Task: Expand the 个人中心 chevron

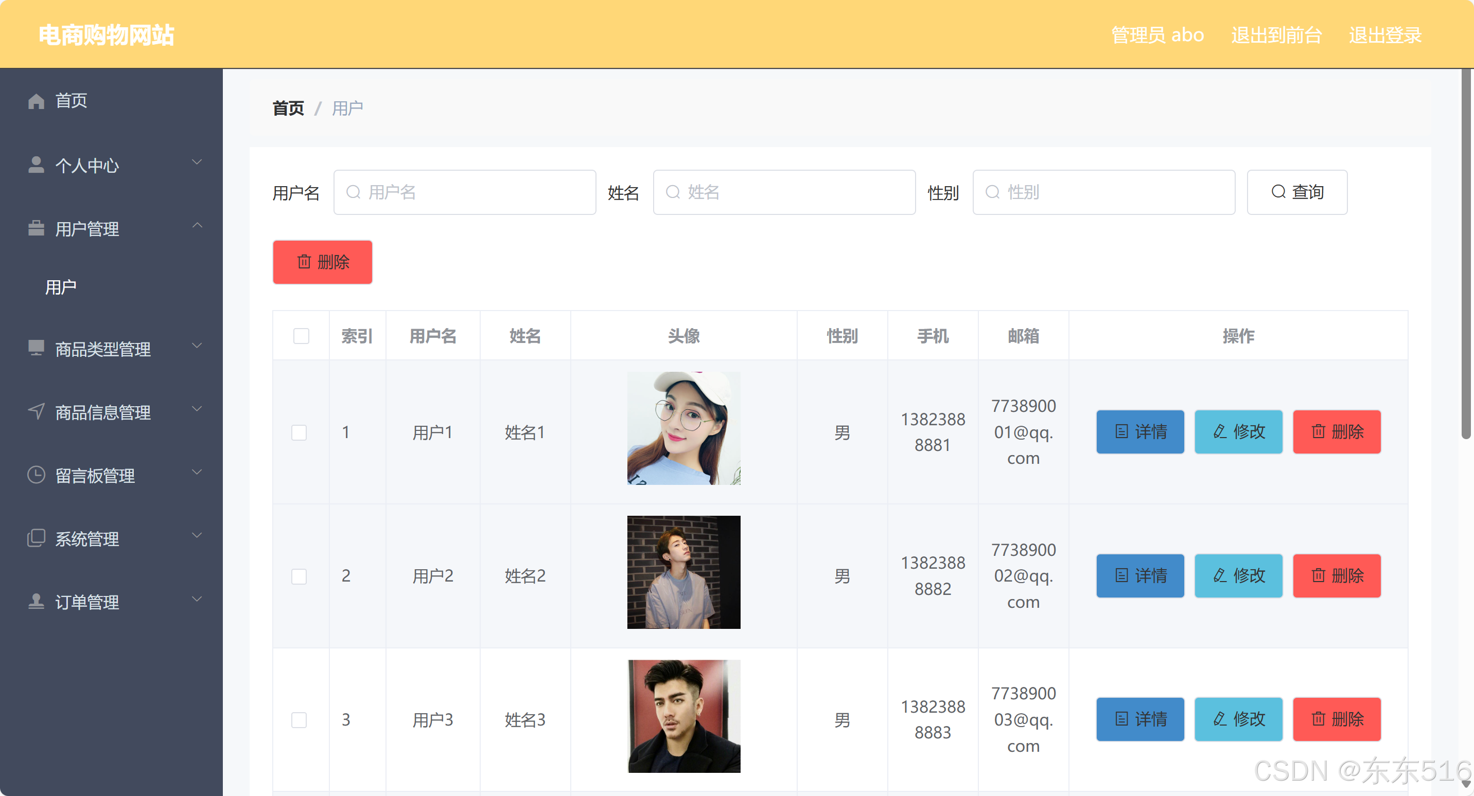Action: point(197,162)
